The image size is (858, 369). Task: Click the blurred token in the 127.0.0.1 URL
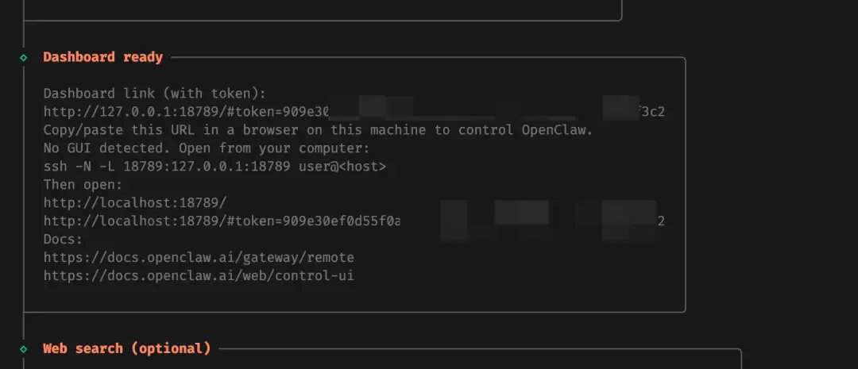coord(477,111)
